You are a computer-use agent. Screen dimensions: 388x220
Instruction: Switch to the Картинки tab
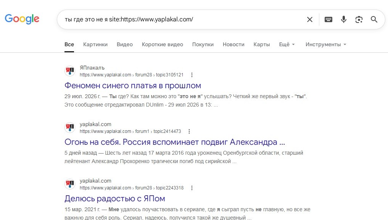[x=95, y=45]
